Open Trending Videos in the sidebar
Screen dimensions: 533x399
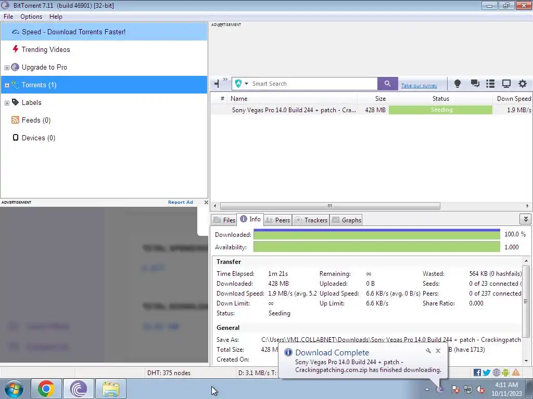pos(46,49)
